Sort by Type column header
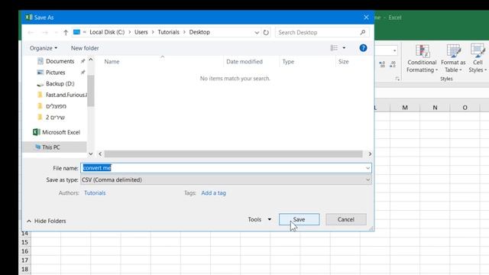The height and width of the screenshot is (275, 489). (288, 62)
